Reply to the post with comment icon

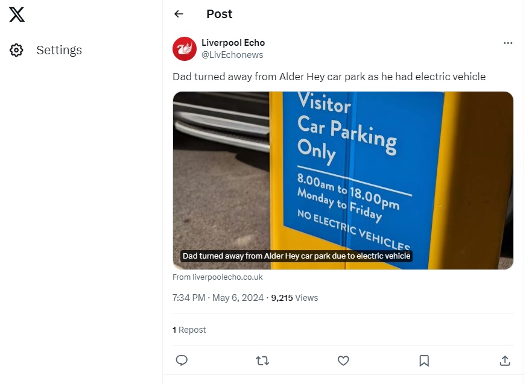point(182,360)
